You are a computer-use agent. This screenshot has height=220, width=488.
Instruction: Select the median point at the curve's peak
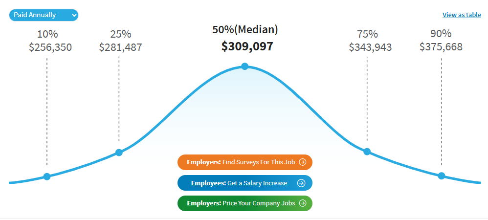click(245, 66)
